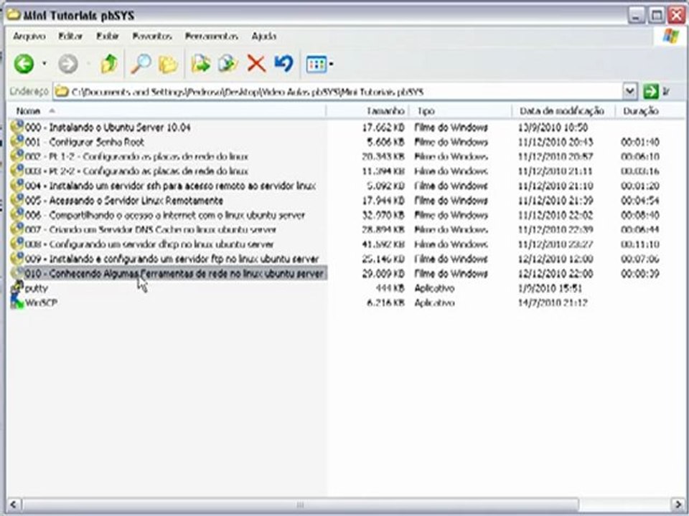689x516 pixels.
Task: Click the date 12/12/2010 22:08
Action: (x=556, y=274)
